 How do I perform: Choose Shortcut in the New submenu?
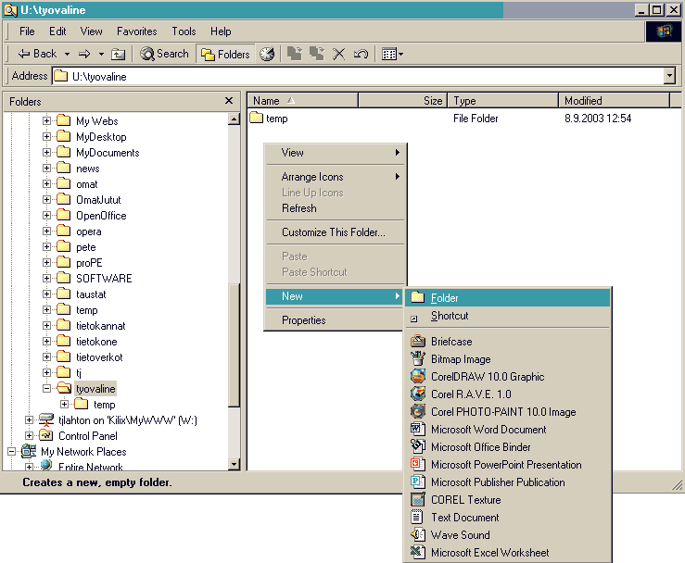coord(507,316)
